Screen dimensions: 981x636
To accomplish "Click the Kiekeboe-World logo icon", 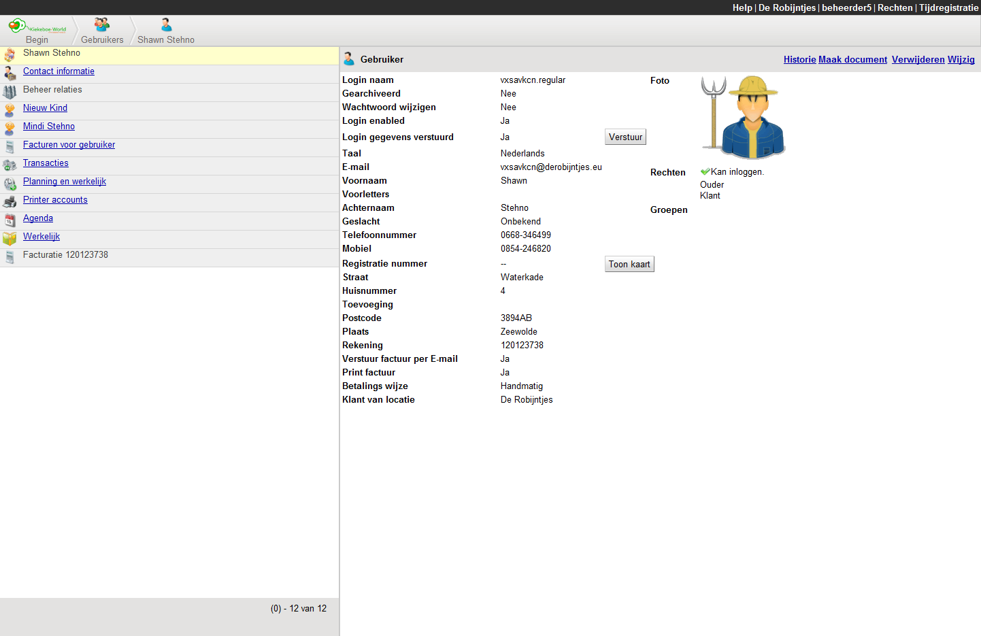I will click(18, 26).
